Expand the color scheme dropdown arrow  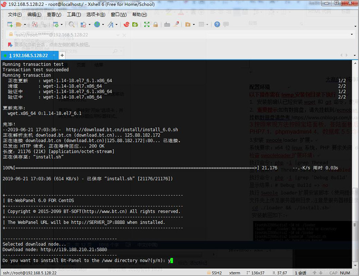(89, 24)
